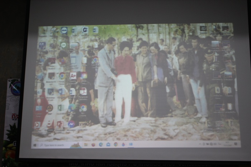Open the Chrome profile shortcut beside Edge shortcut
This screenshot has height=167, width=251.
pos(83,108)
